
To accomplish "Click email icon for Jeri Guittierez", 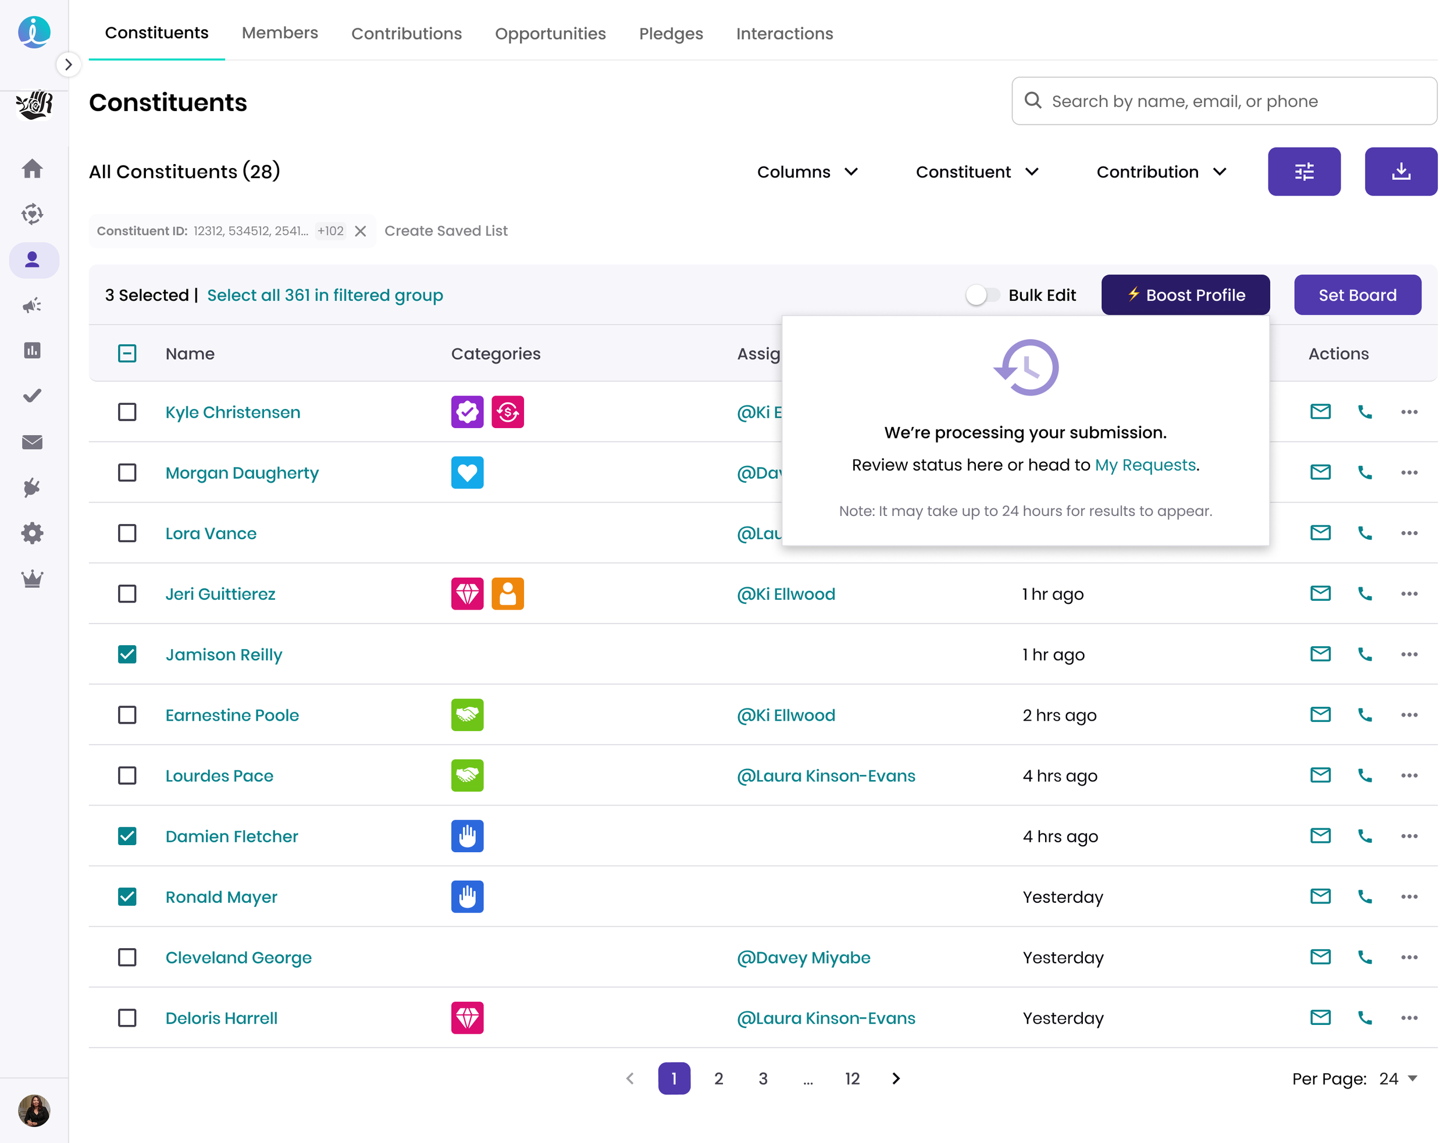I will tap(1319, 593).
